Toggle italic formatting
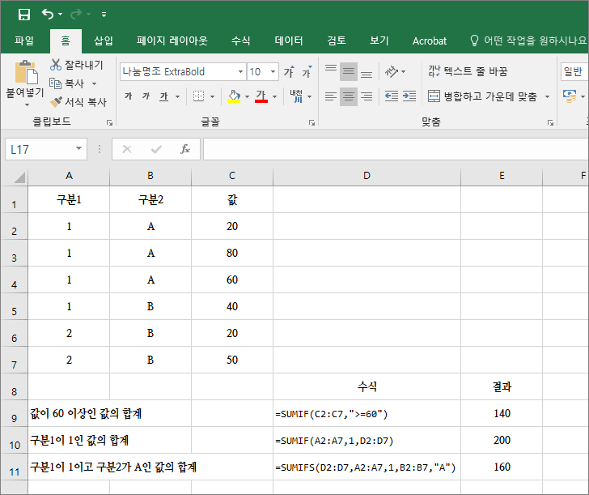This screenshot has height=495, width=589. pos(146,96)
